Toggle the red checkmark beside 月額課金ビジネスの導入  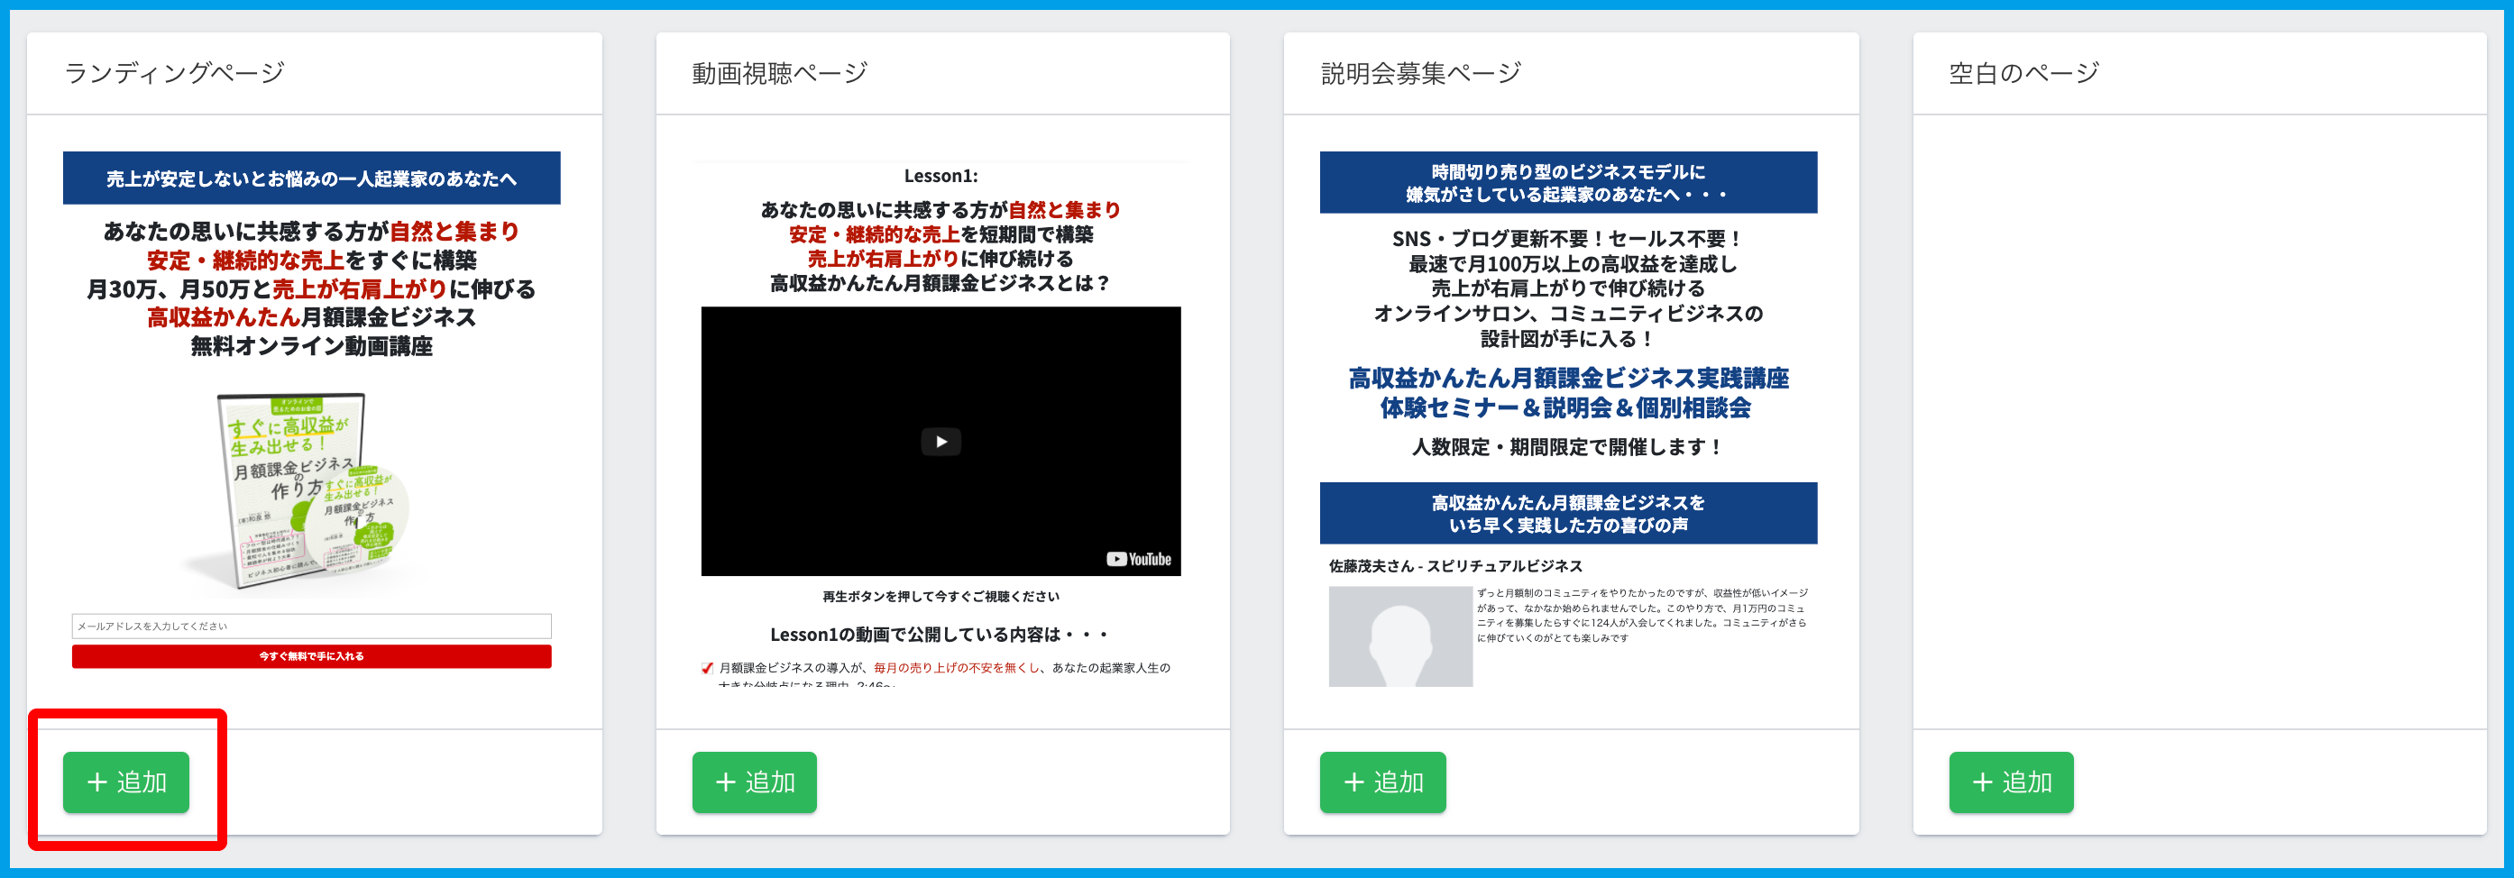(707, 668)
